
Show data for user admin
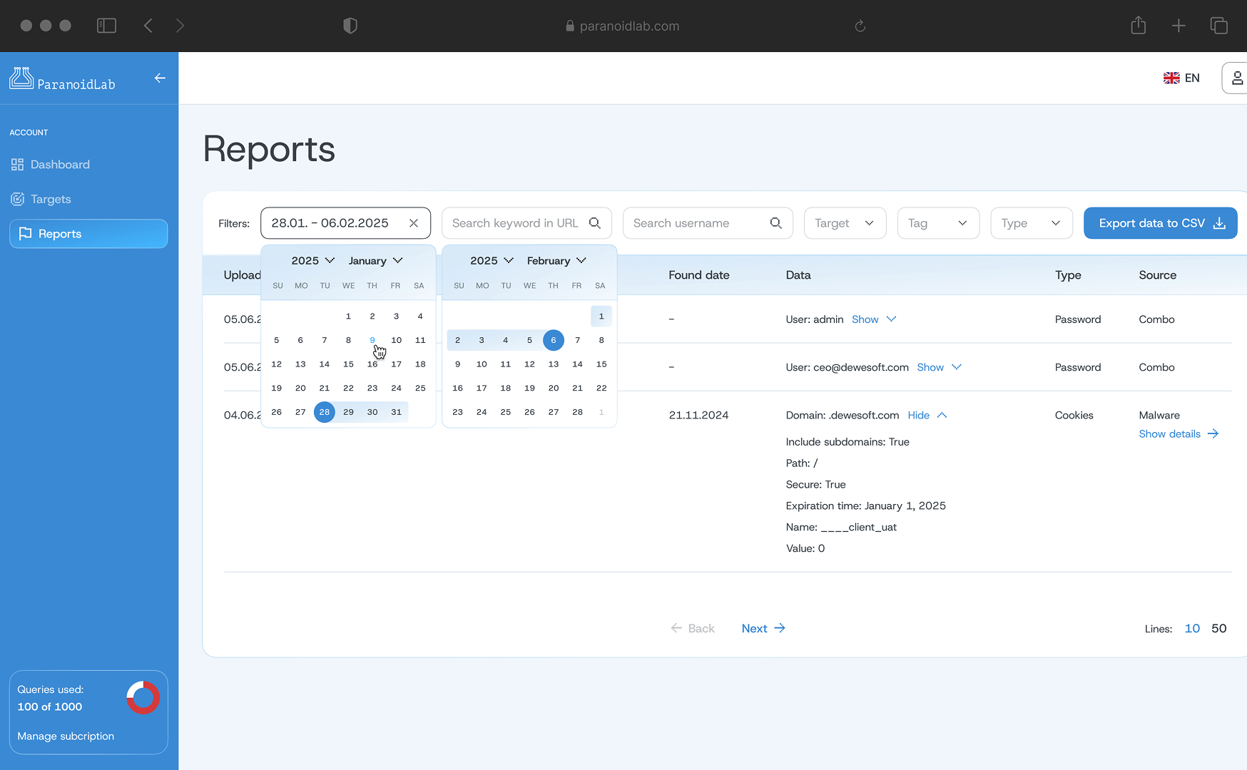point(873,319)
